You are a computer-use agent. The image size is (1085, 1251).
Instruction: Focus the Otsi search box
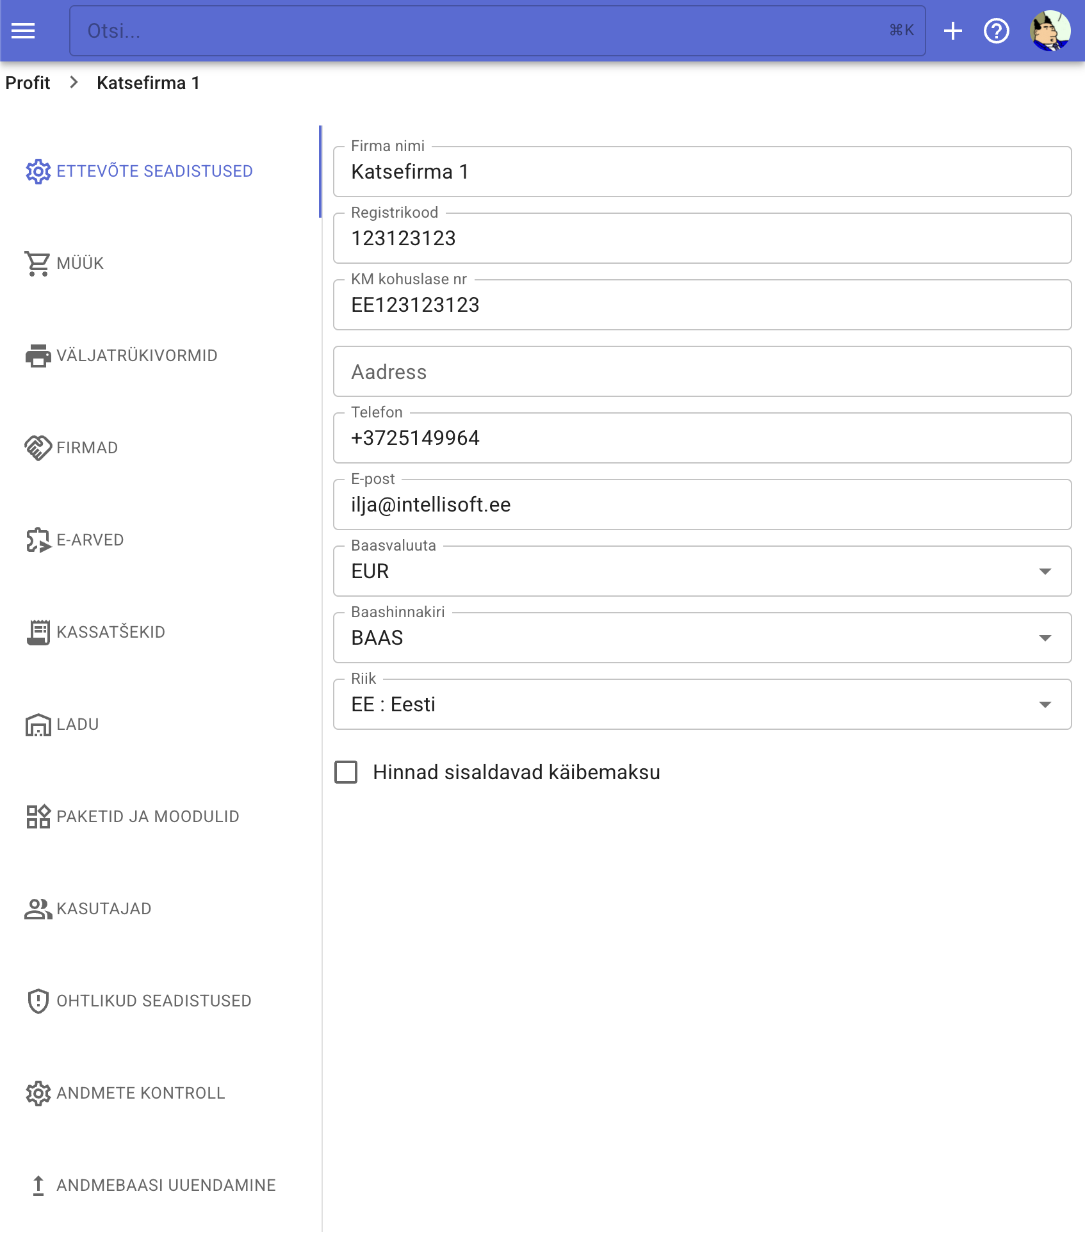pos(497,31)
